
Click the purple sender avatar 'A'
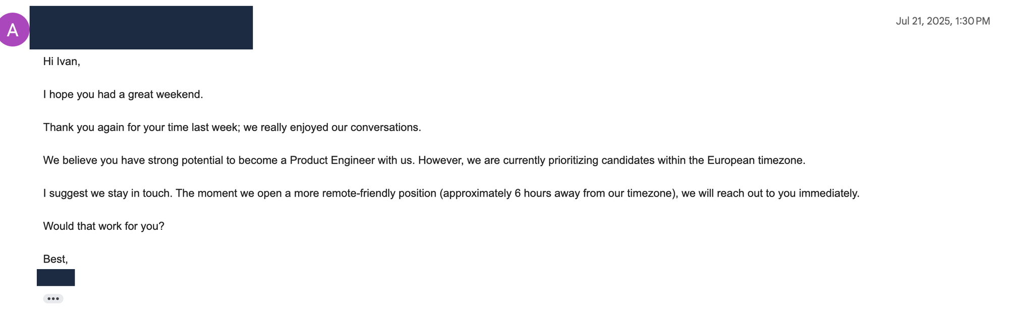[x=13, y=30]
